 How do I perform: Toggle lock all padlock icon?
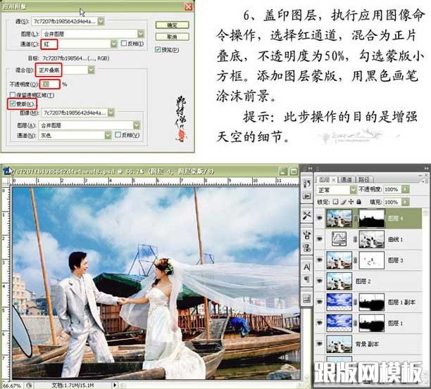point(358,202)
